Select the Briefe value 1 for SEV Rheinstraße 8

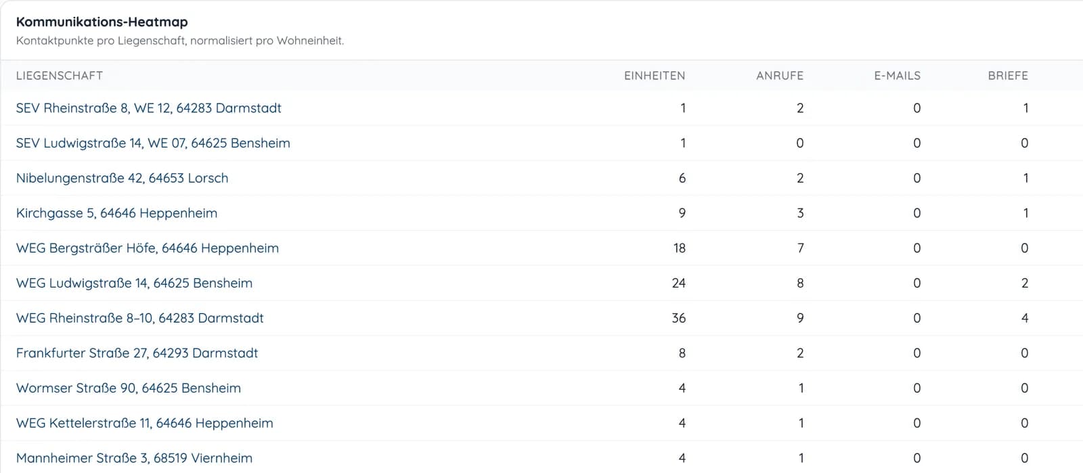[x=1026, y=108]
